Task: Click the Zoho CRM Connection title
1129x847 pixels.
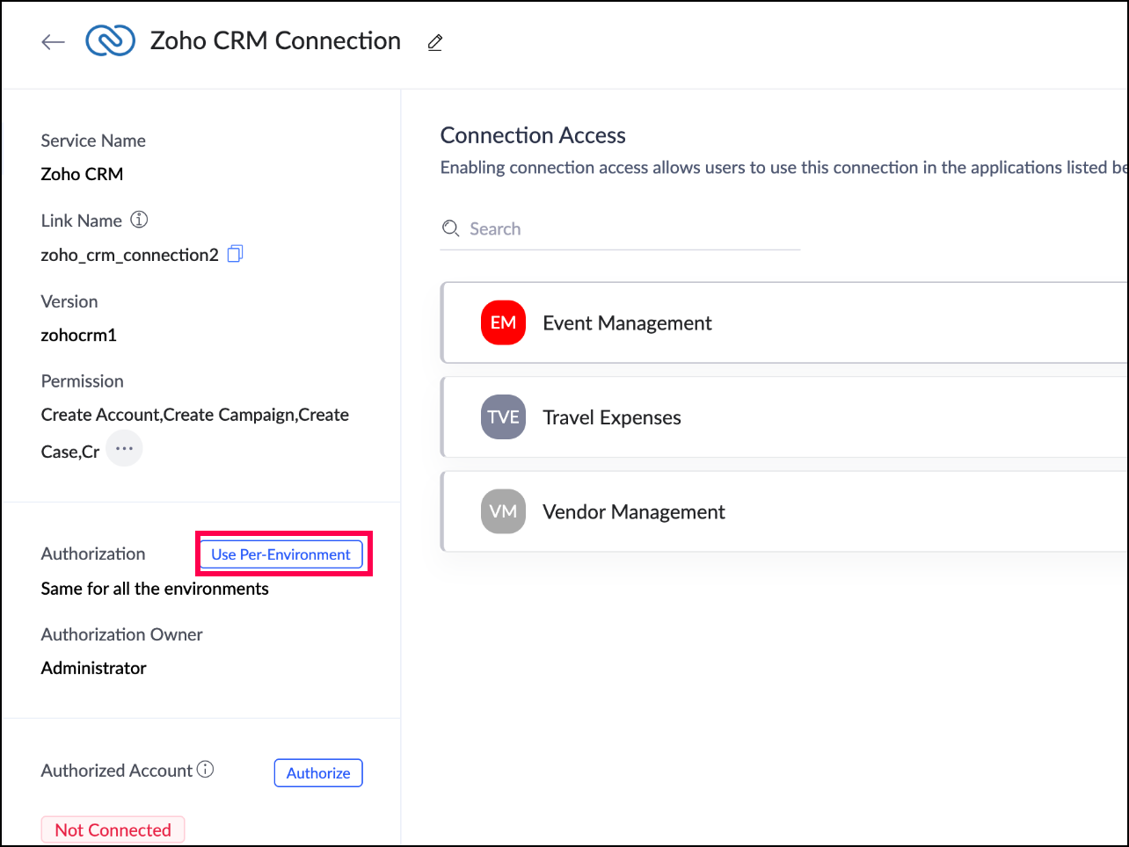Action: point(275,41)
